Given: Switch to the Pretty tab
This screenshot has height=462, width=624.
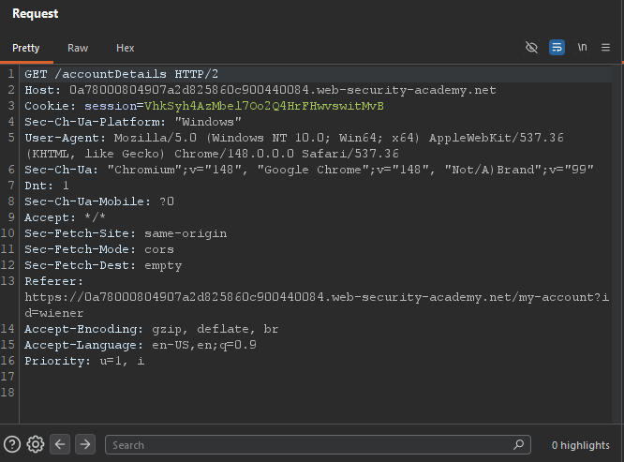Looking at the screenshot, I should [x=26, y=48].
